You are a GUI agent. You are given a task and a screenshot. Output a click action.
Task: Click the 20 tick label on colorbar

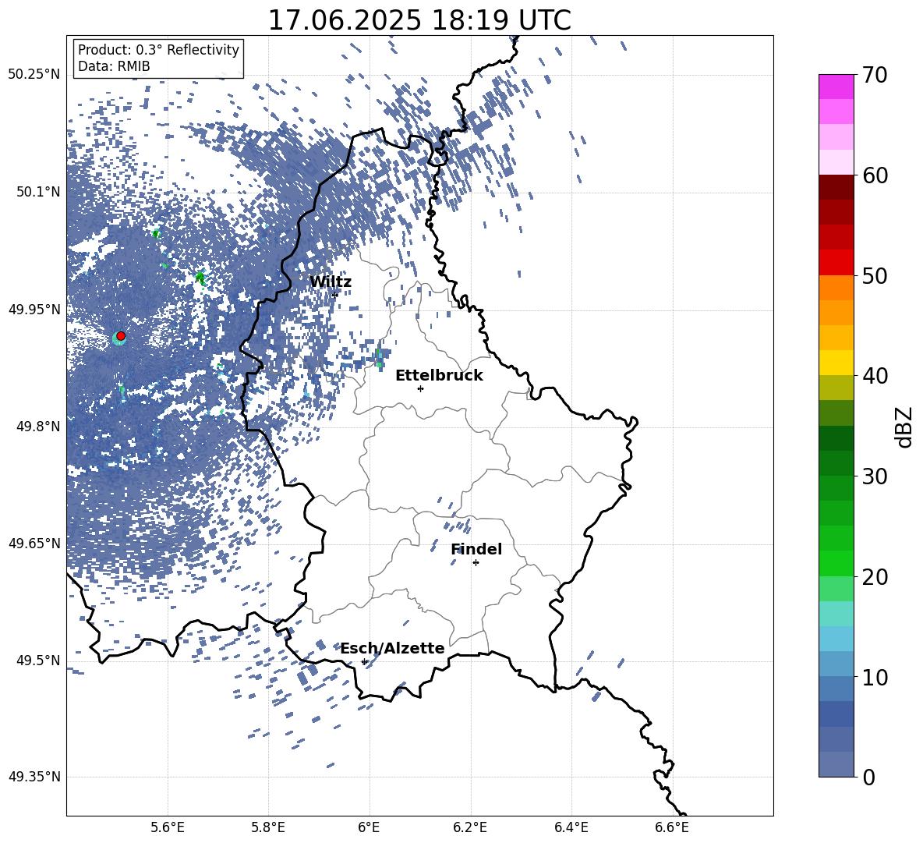pos(875,576)
